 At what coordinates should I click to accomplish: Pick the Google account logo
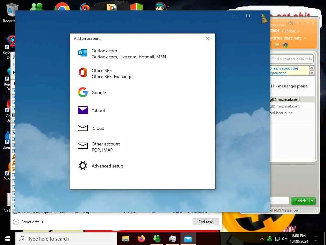tap(82, 92)
